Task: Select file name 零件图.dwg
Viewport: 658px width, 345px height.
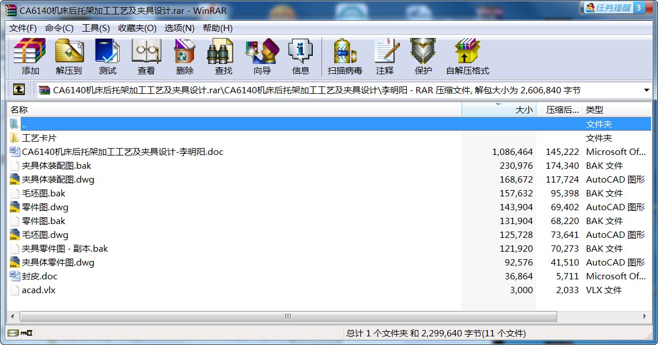Action: (x=45, y=207)
